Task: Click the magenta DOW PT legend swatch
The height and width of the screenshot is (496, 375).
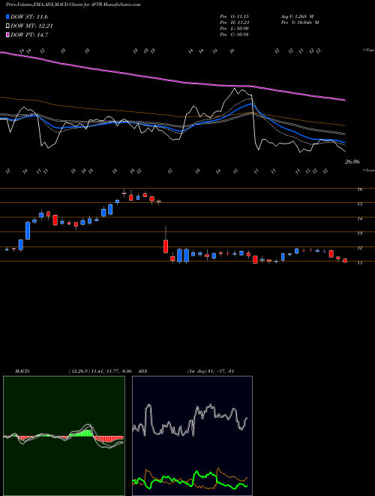Action: pyautogui.click(x=7, y=35)
